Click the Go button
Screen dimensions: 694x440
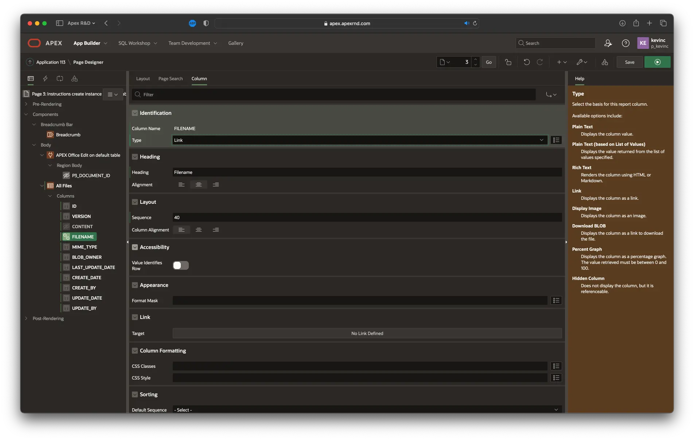click(489, 62)
